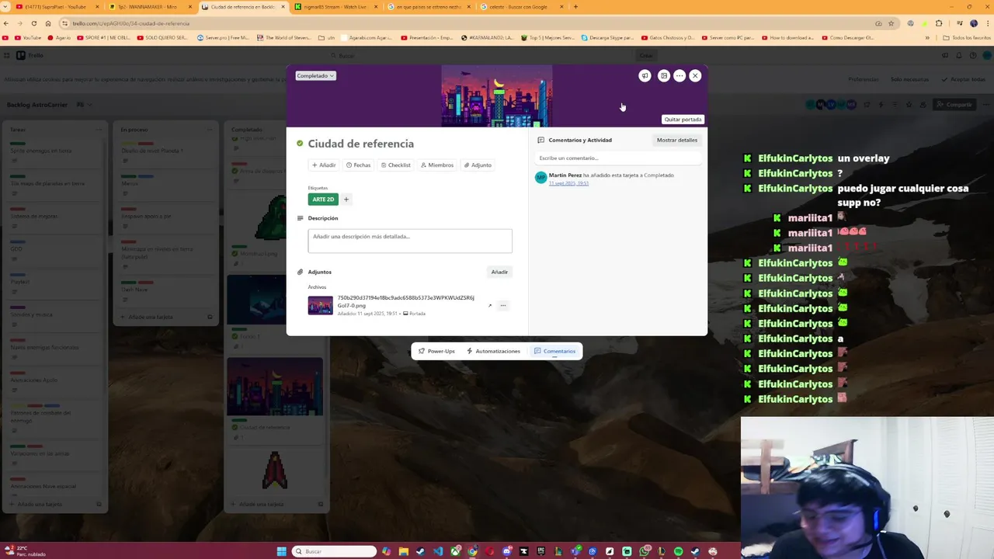Open a new browser tab
Viewport: 994px width, 559px height.
[575, 7]
